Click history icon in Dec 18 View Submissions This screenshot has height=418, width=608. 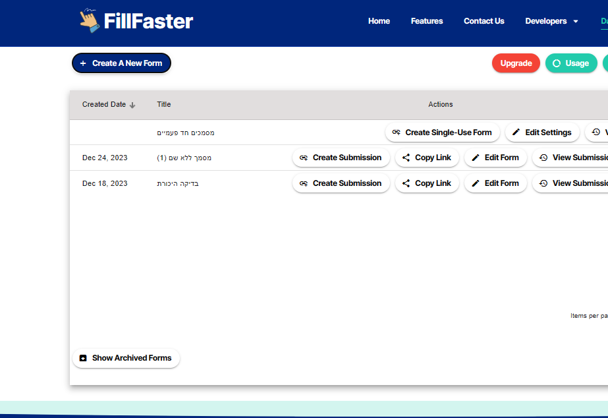click(x=543, y=183)
